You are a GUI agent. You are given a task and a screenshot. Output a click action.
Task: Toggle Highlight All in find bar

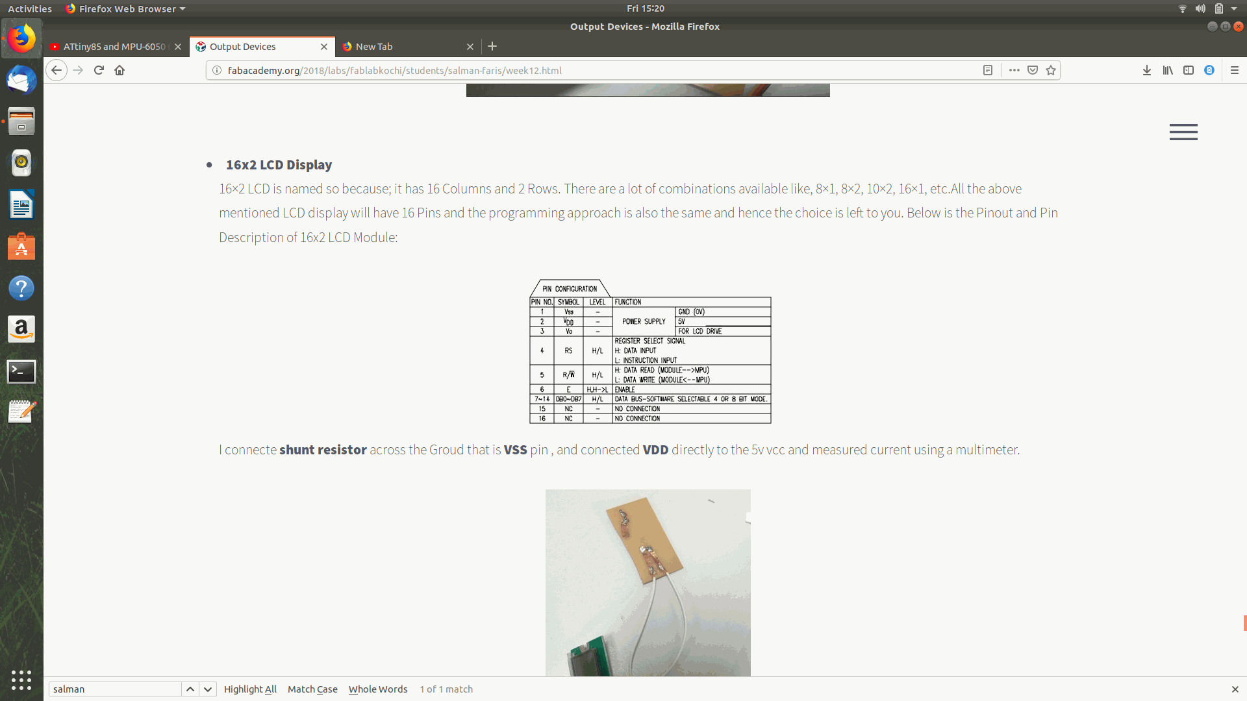click(x=250, y=689)
